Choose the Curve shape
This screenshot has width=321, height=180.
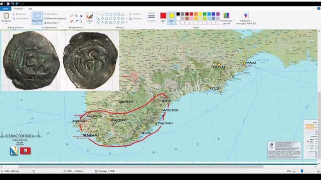pyautogui.click(x=102, y=14)
